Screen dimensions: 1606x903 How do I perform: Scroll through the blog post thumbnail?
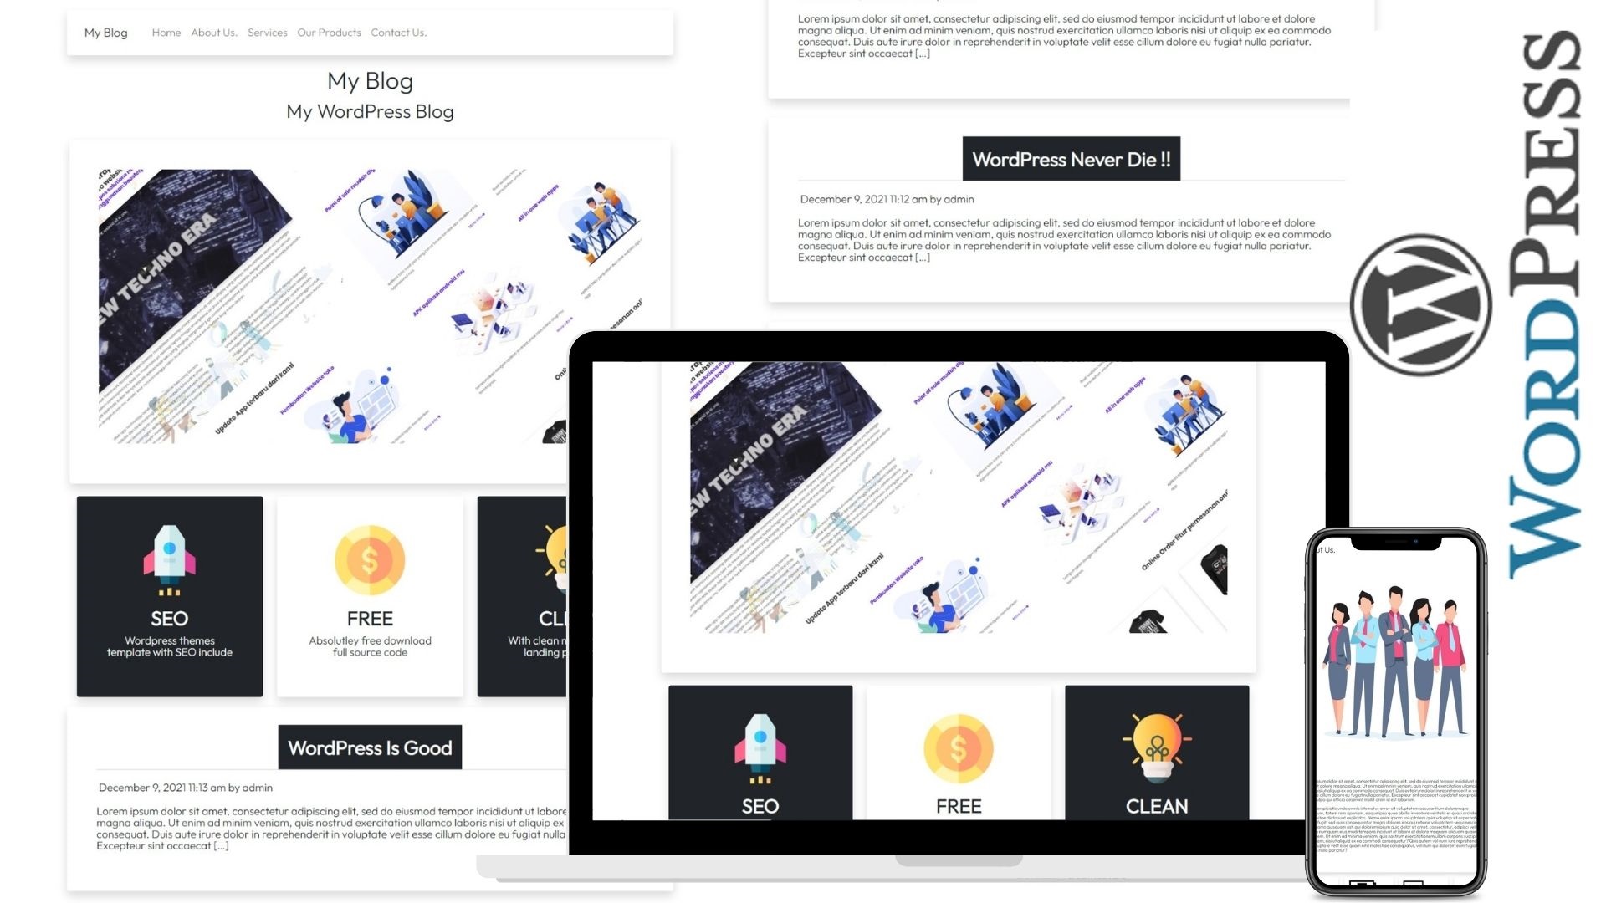pyautogui.click(x=370, y=310)
